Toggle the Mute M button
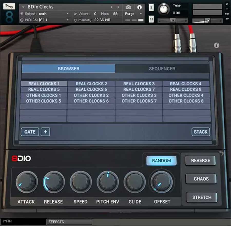The image size is (231, 226). click(151, 19)
